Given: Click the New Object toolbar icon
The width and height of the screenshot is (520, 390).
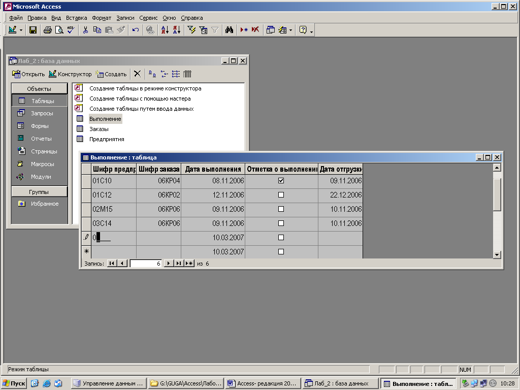Looking at the screenshot, I should pyautogui.click(x=282, y=30).
